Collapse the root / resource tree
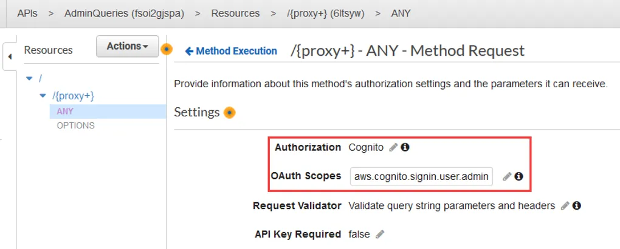The height and width of the screenshot is (249, 620). [x=29, y=78]
